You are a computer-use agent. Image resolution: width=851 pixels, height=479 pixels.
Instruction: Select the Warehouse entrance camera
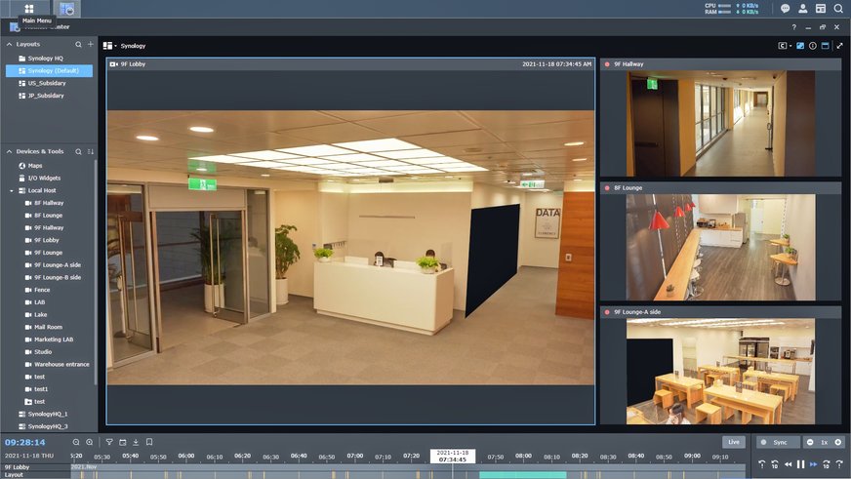coord(61,364)
